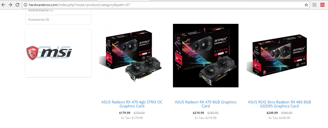328x128 pixels.
Task: Open ASUS Radeon RX 470 4gb STRIX OC link
Action: [132, 104]
